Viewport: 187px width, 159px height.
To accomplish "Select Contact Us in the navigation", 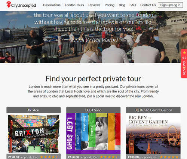I will [x=148, y=5].
